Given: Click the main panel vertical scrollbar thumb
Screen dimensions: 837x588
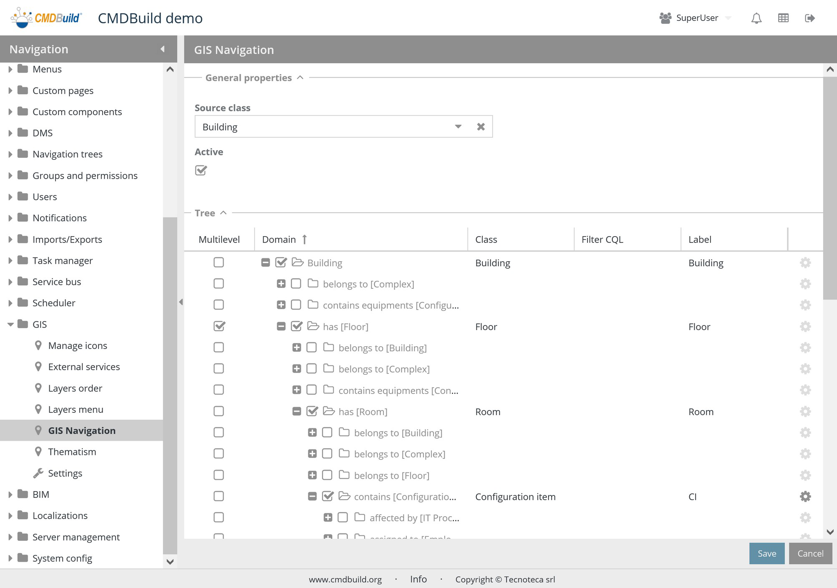Looking at the screenshot, I should pyautogui.click(x=829, y=188).
